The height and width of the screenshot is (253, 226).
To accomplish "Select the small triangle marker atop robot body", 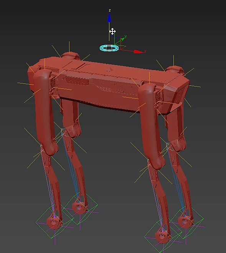I will coord(109,70).
